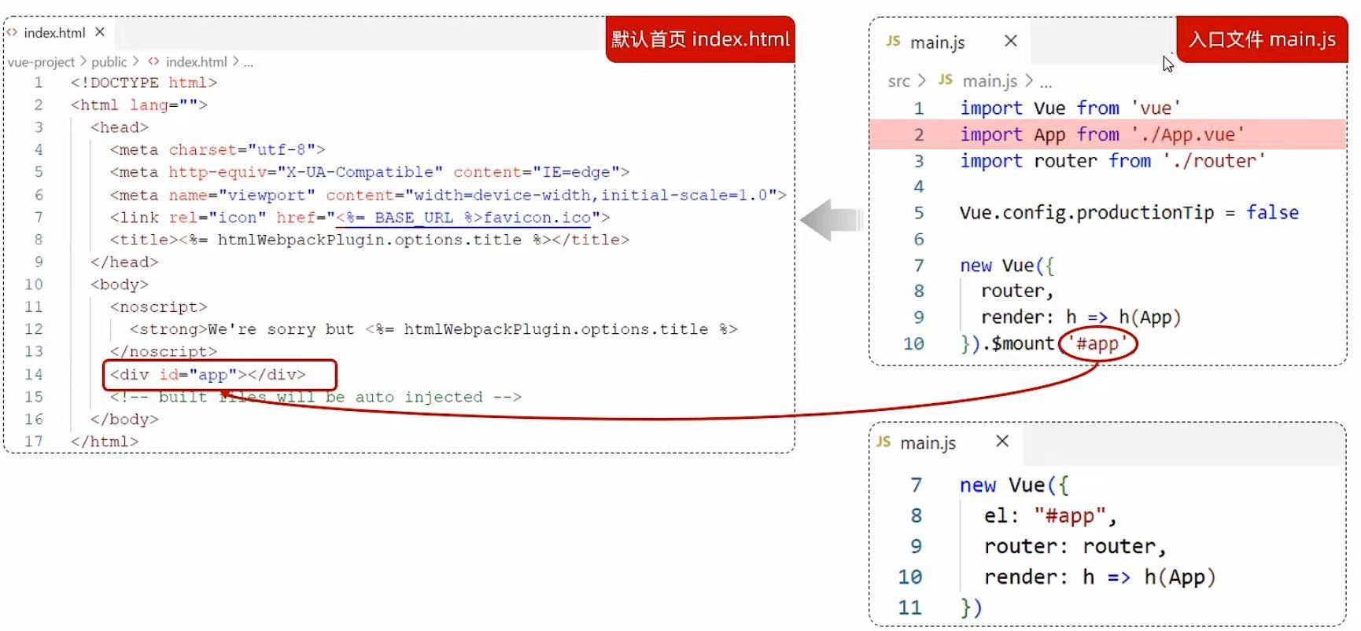Click the meta charset="utf-8" line
The image size is (1361, 631).
pyautogui.click(x=217, y=149)
